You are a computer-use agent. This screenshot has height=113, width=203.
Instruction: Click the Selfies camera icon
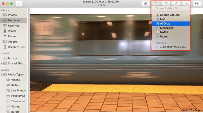[x=8, y=85]
